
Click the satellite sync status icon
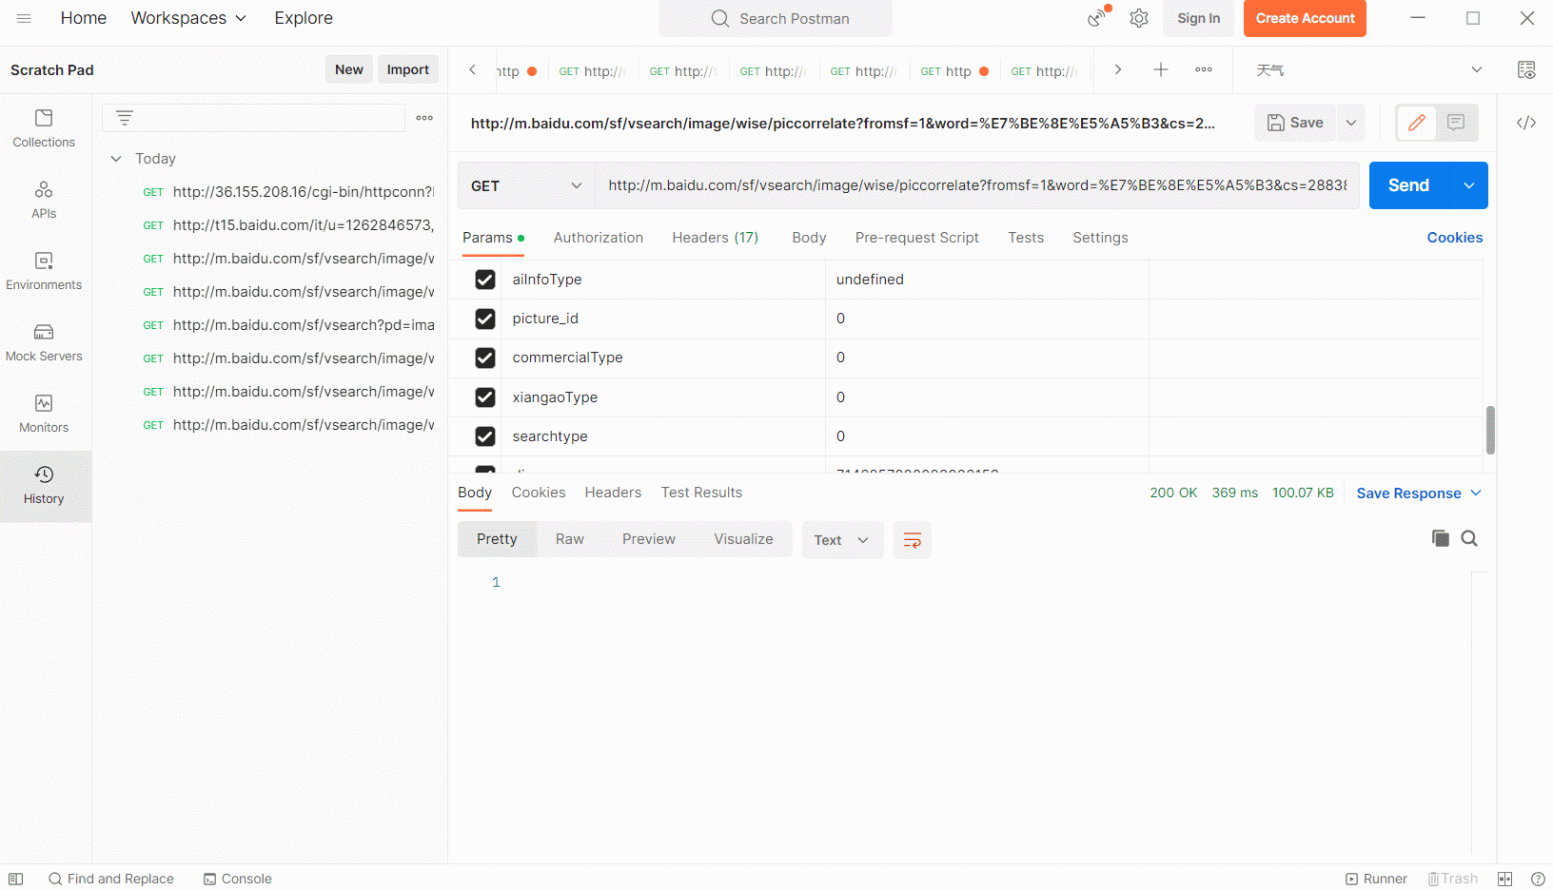click(1098, 18)
